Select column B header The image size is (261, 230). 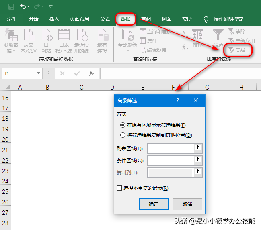(x=47, y=87)
